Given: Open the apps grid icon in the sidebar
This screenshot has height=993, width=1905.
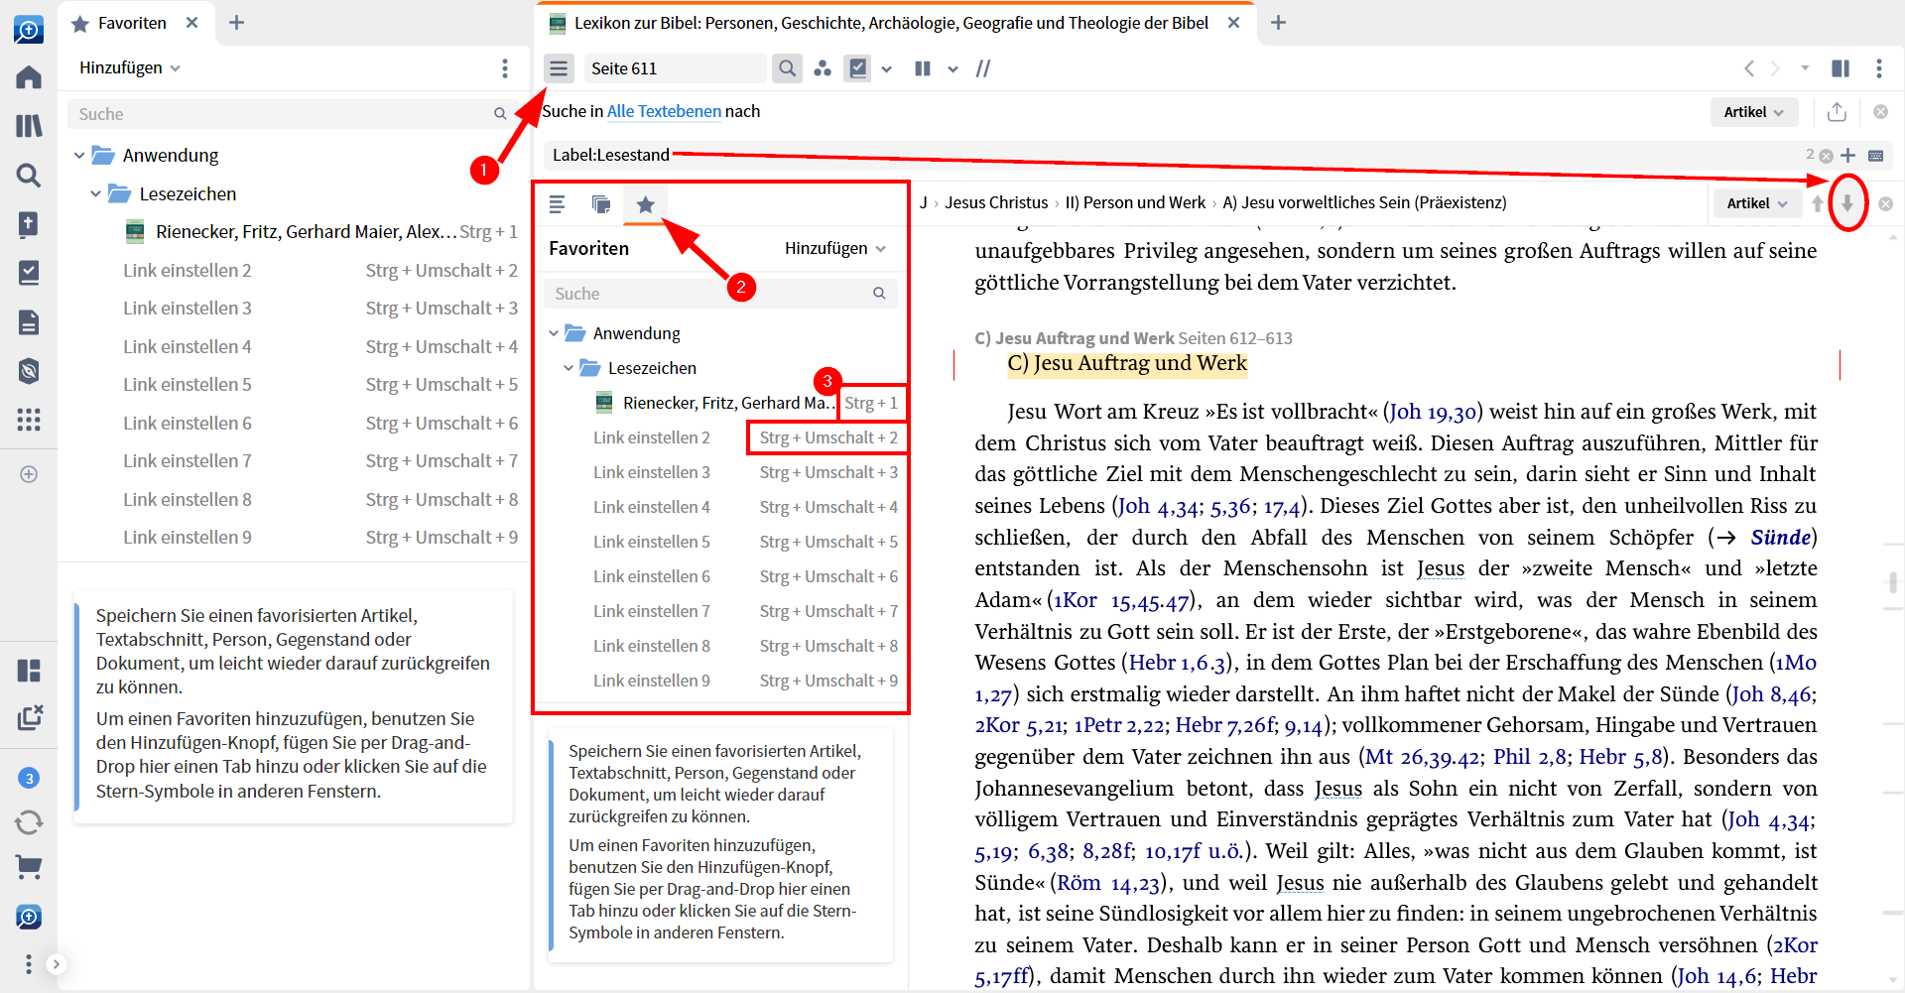Looking at the screenshot, I should pyautogui.click(x=29, y=420).
